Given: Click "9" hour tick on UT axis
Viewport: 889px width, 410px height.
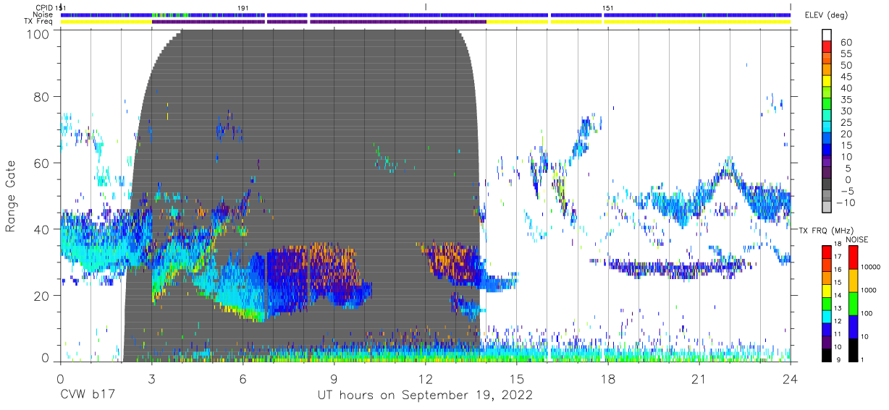Looking at the screenshot, I should point(334,378).
